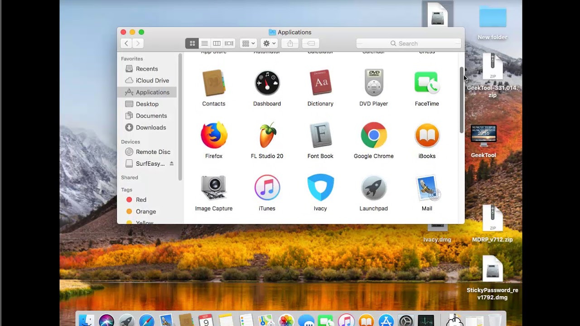The height and width of the screenshot is (326, 580).
Task: Open Photos from the Dock
Action: coord(286,321)
